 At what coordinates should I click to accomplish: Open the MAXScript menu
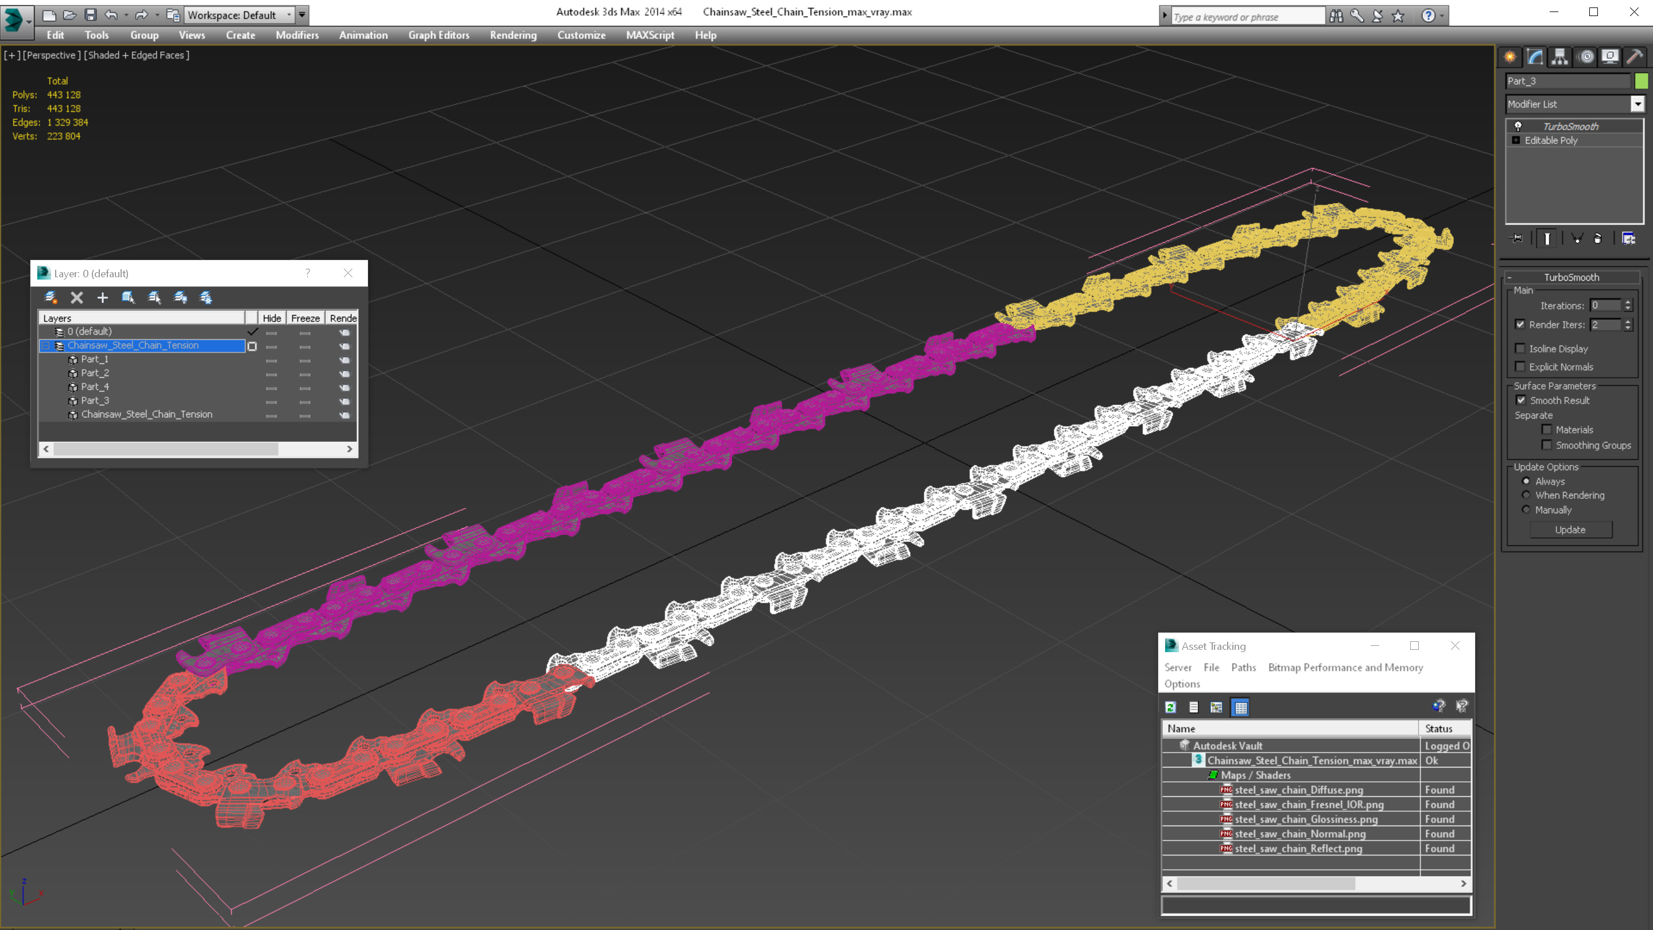650,35
